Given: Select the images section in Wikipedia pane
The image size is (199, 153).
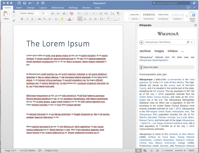Looking at the screenshot, I should pos(159,51).
